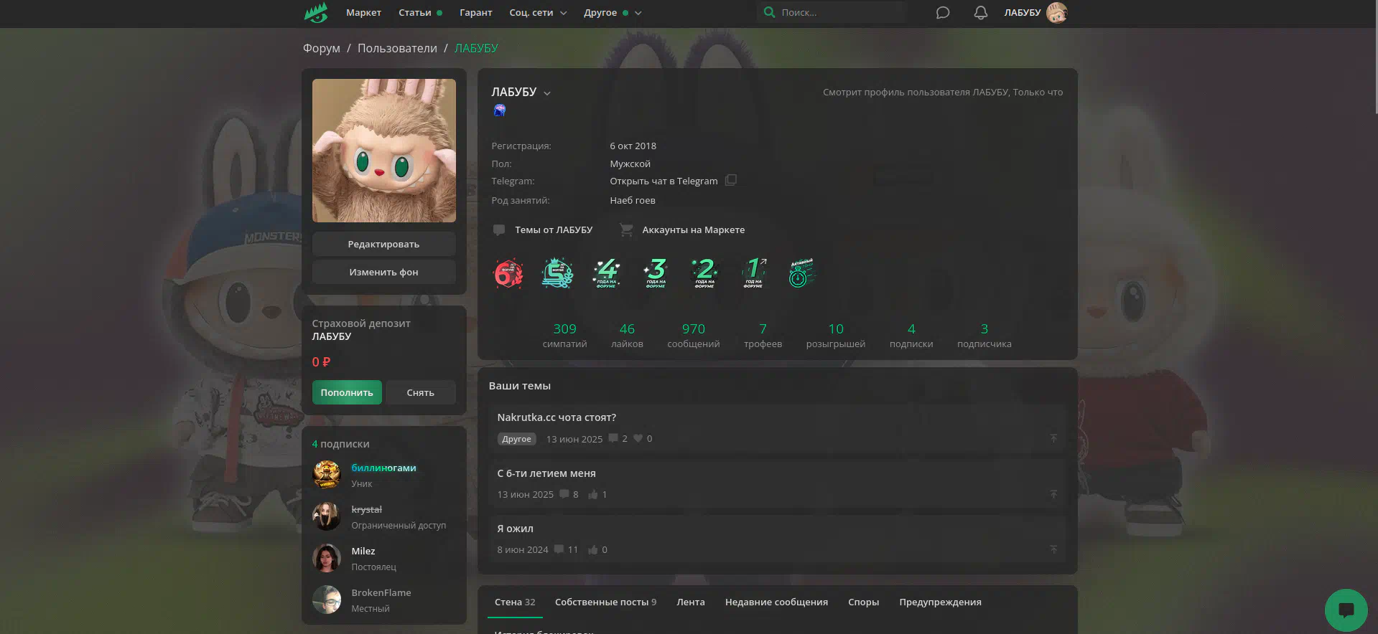Switch to the Лента tab
This screenshot has width=1378, height=634.
click(691, 602)
